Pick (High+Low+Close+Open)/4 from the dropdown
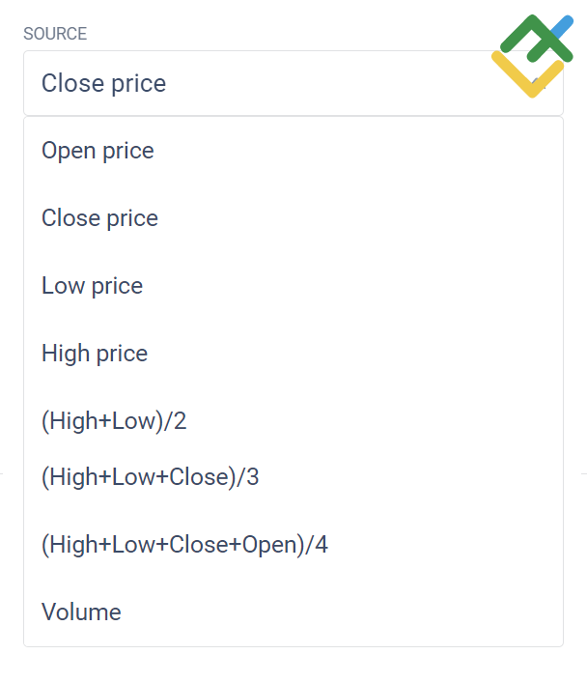Viewport: 587px width, 683px height. coord(293,545)
